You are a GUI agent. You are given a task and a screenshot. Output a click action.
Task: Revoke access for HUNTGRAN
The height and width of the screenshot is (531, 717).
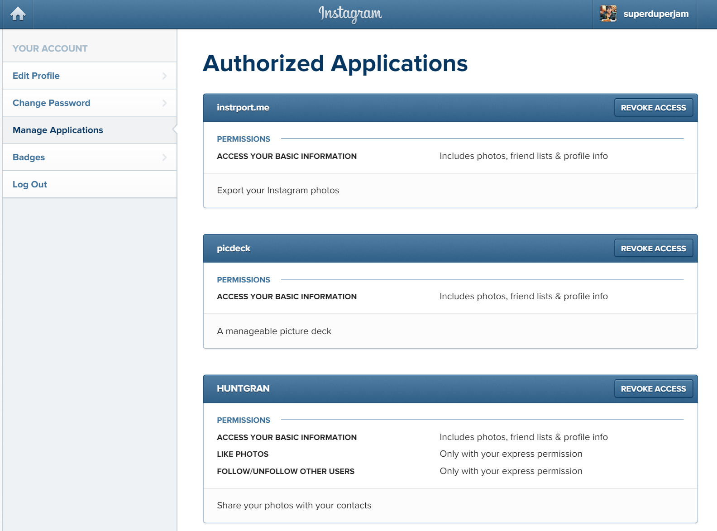[x=653, y=389]
